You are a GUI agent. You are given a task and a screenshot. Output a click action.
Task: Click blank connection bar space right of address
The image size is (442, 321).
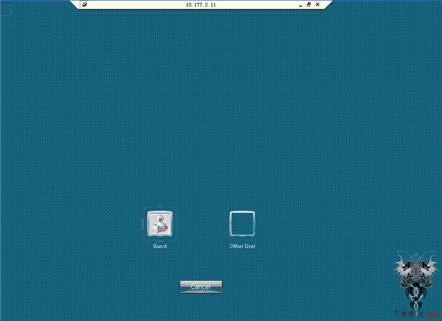[x=265, y=4]
